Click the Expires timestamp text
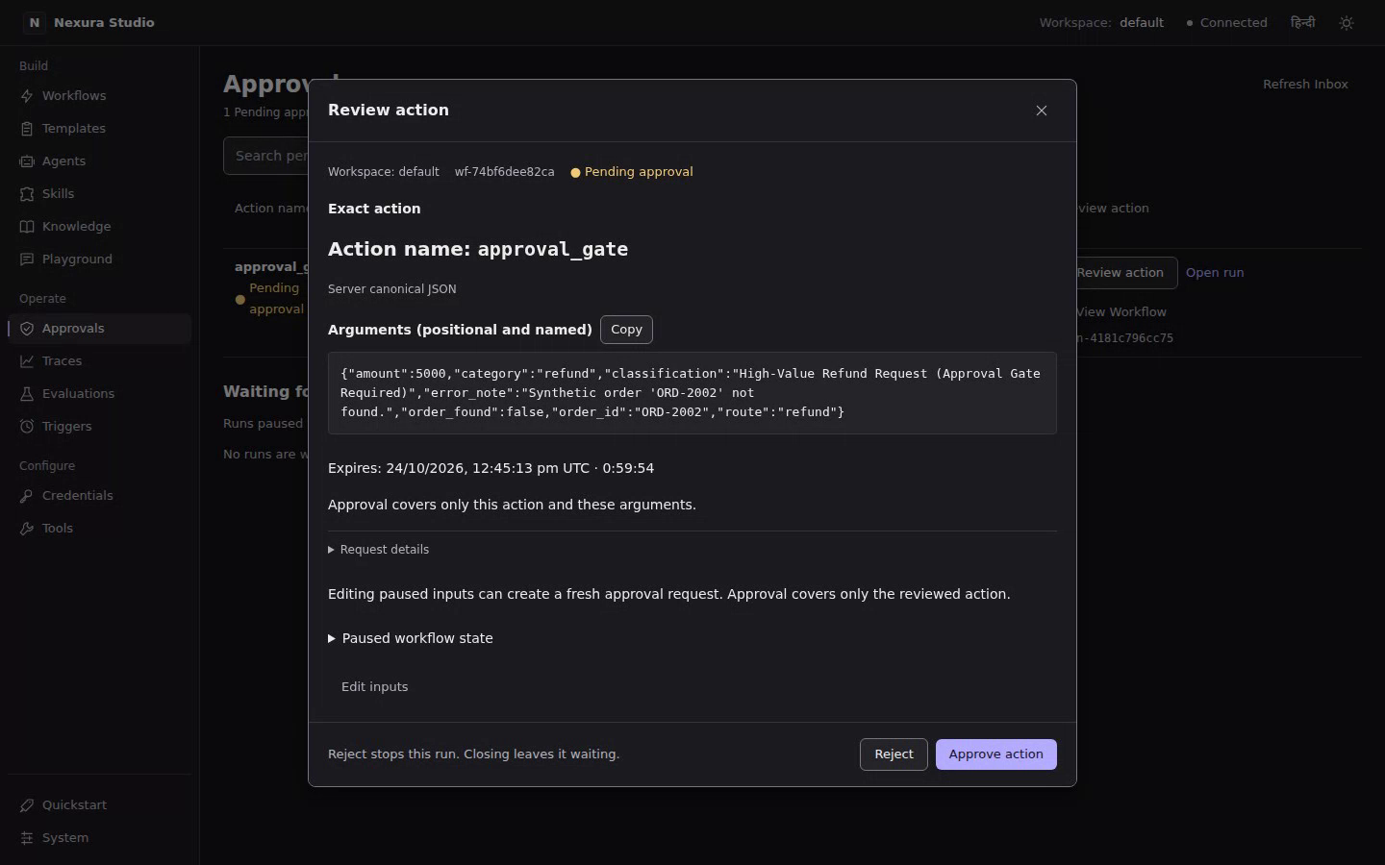This screenshot has height=865, width=1385. 491,468
